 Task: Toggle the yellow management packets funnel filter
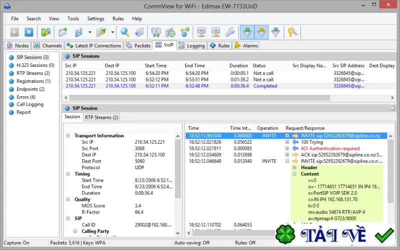pos(261,32)
